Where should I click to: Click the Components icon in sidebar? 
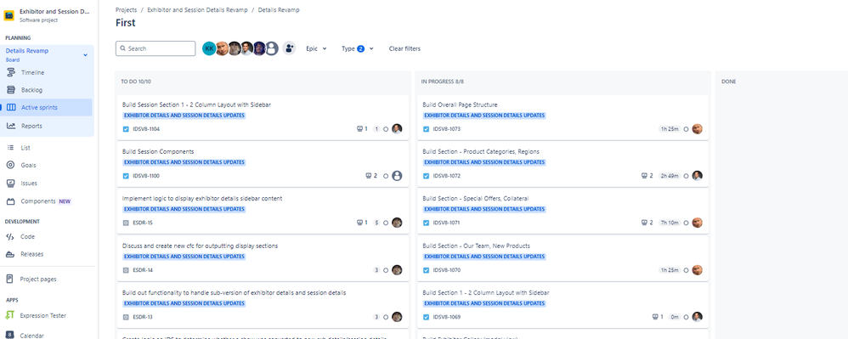[x=10, y=201]
